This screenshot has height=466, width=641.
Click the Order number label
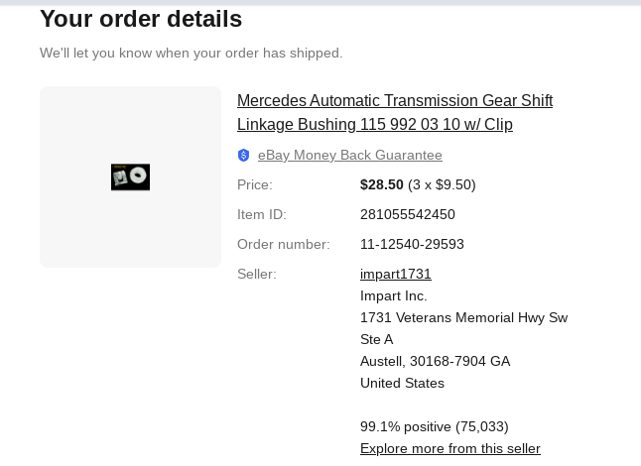pyautogui.click(x=283, y=244)
